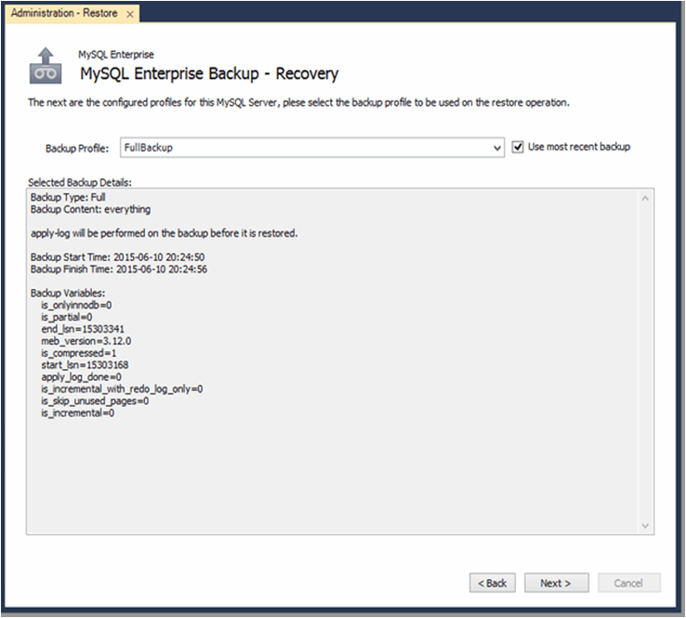
Task: Click the MySQL Enterprise Backup recovery icon
Action: coord(46,65)
